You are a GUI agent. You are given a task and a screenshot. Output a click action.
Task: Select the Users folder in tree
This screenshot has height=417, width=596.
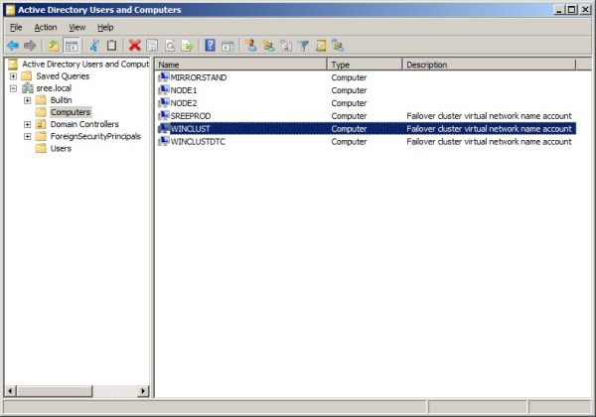point(61,149)
